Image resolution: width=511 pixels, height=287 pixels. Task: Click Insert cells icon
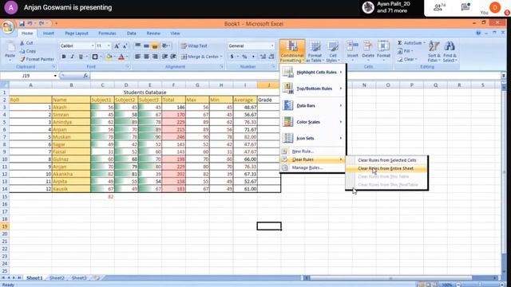352,46
